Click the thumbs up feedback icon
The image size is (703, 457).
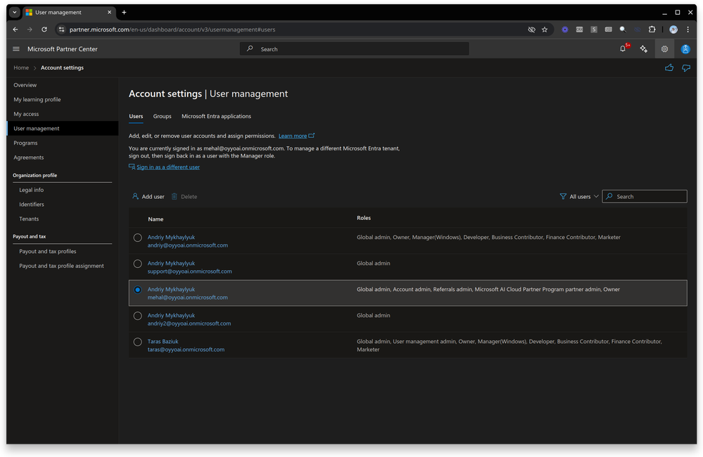[669, 68]
